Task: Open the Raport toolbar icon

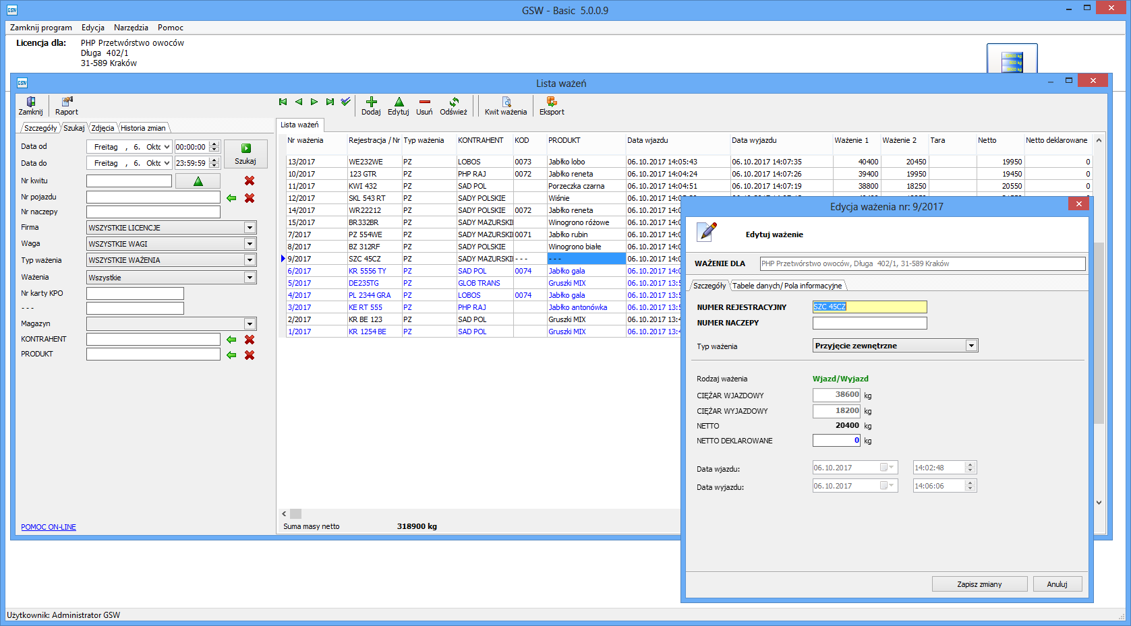Action: 67,102
